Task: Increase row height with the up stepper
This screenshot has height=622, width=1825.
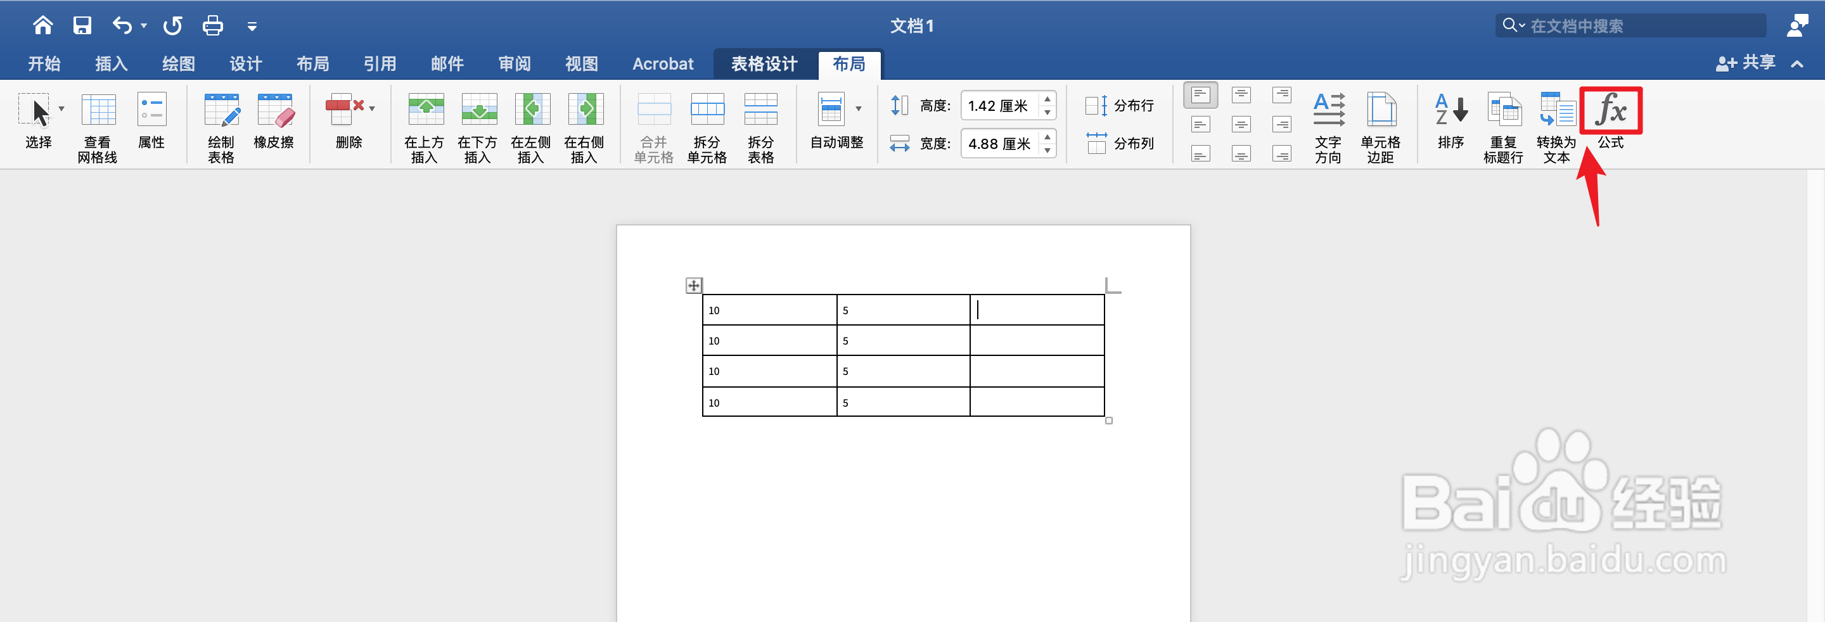Action: [1047, 98]
